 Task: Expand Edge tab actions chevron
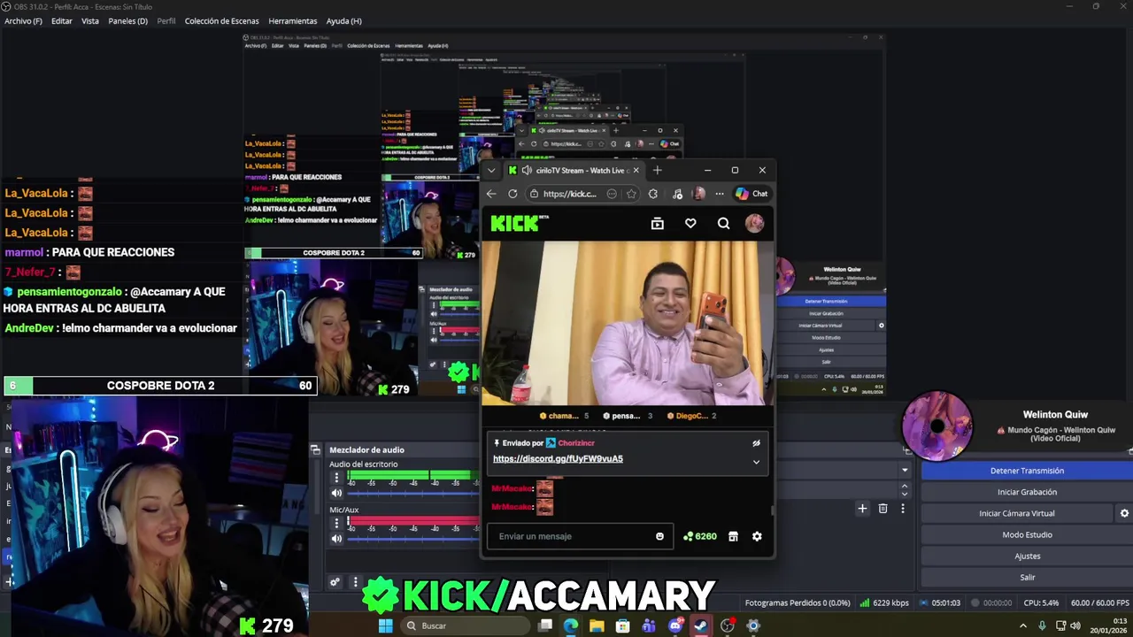pos(491,171)
